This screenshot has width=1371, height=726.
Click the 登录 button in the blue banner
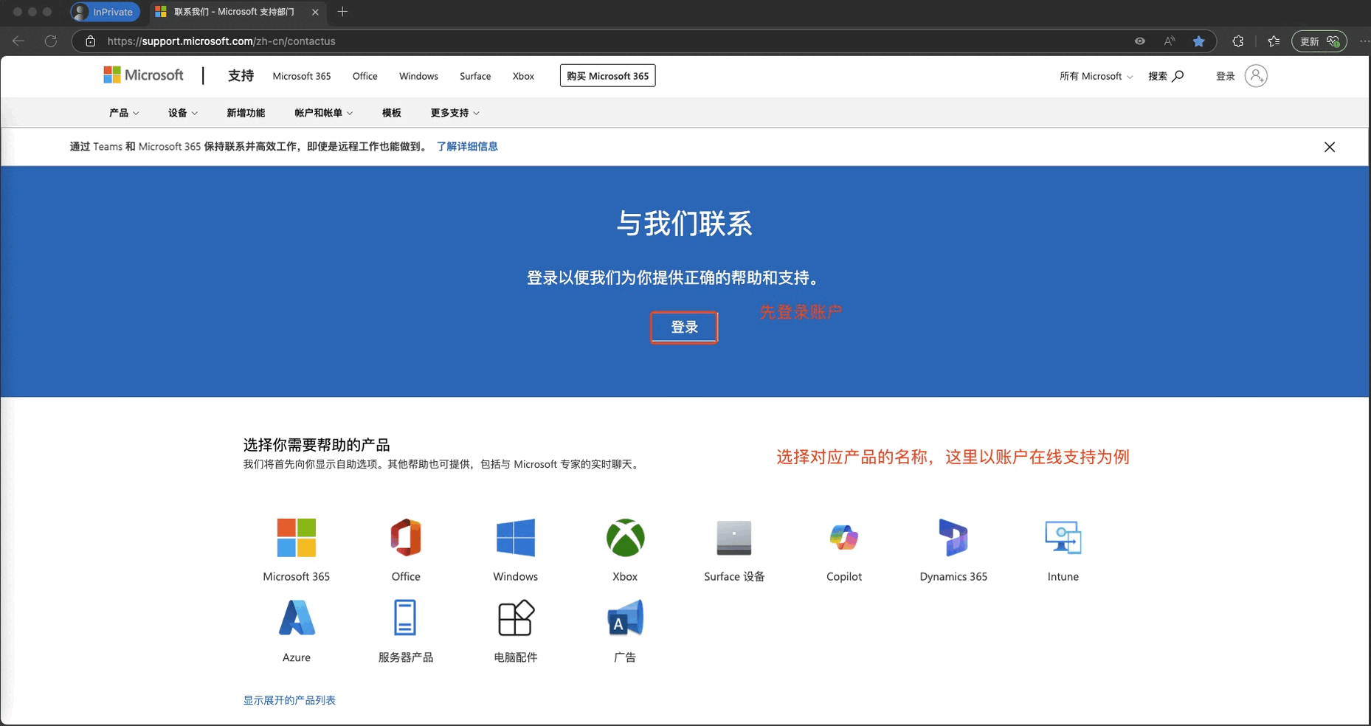pyautogui.click(x=684, y=328)
